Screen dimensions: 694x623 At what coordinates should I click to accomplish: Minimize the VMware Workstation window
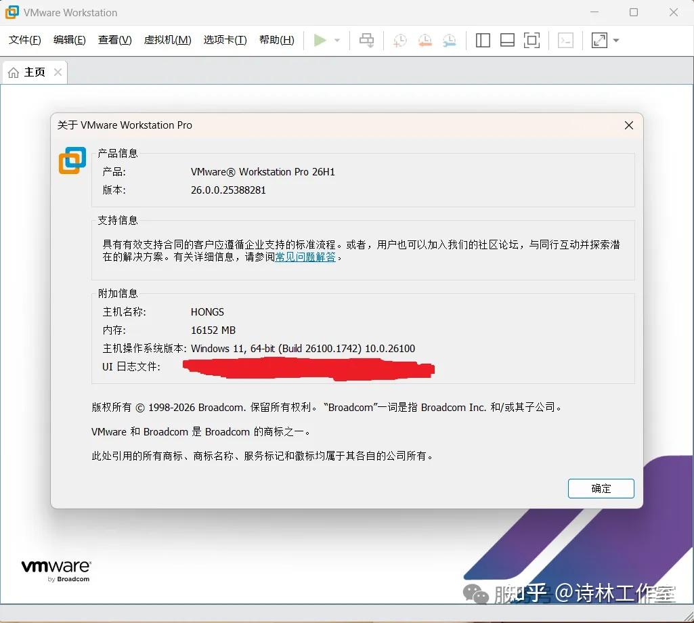coord(594,12)
